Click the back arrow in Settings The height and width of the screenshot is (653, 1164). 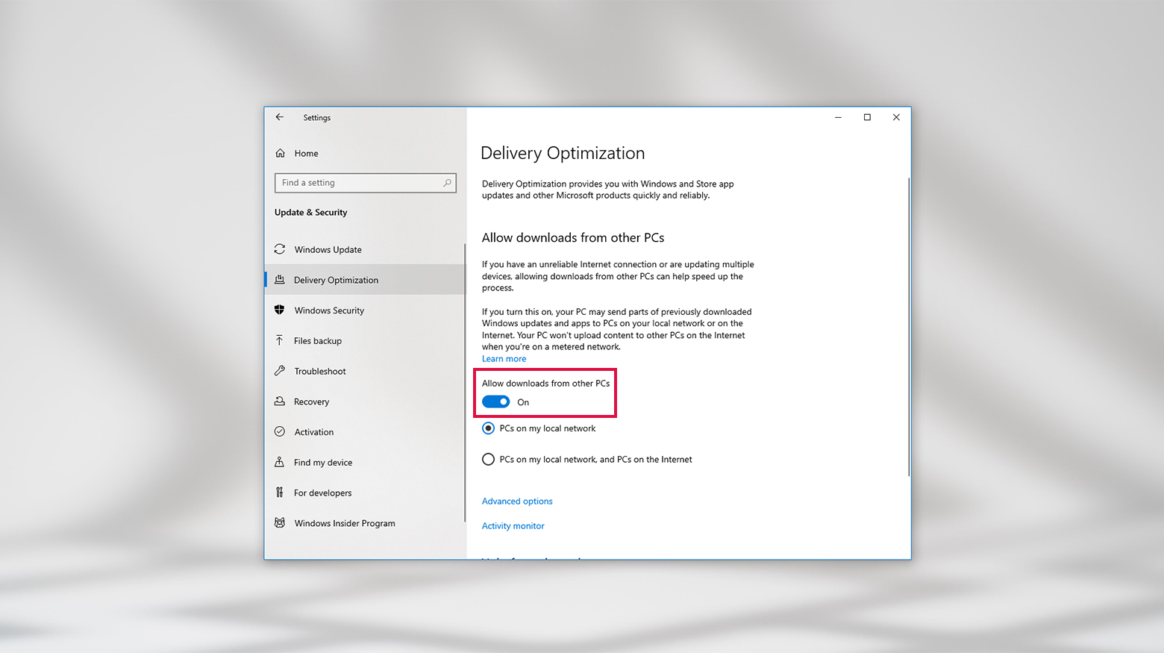point(280,117)
